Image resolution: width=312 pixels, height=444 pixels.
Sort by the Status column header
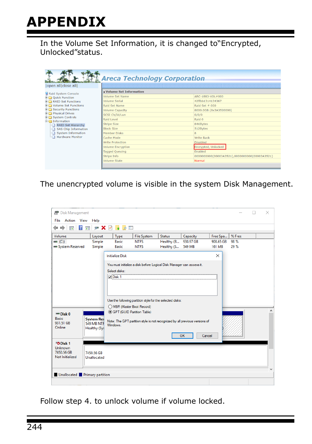pos(170,236)
